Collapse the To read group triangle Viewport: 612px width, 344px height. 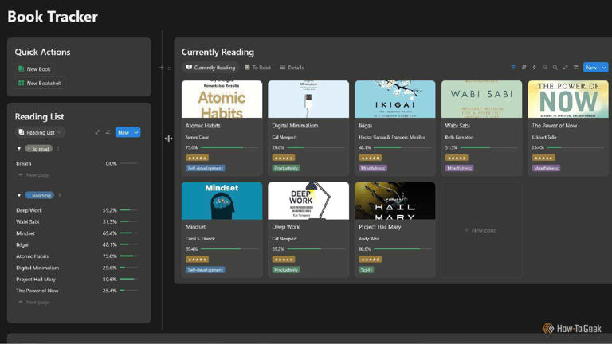click(x=19, y=149)
